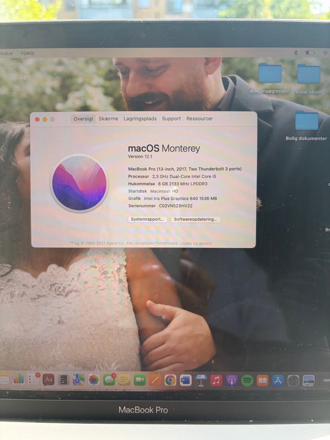The width and height of the screenshot is (330, 440).
Task: Open the yellow Notes app in dock
Action: pos(124,380)
